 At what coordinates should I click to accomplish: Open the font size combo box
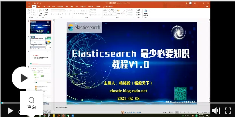pyautogui.click(x=62, y=11)
